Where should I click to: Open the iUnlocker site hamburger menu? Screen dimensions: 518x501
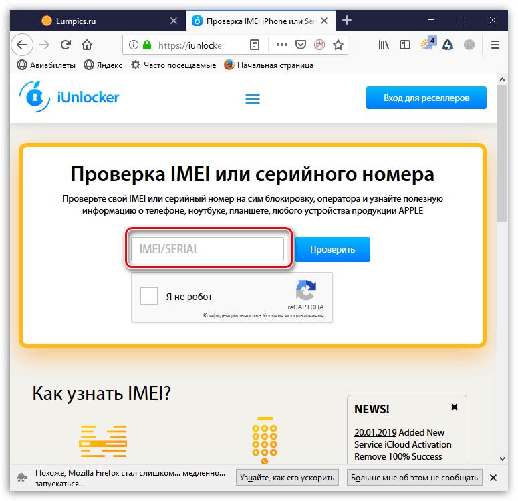[253, 98]
